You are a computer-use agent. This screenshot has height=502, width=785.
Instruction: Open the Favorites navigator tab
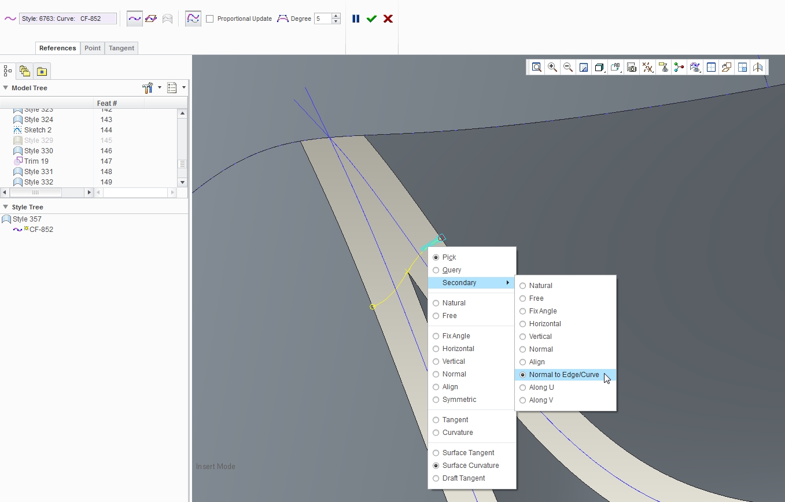click(42, 71)
